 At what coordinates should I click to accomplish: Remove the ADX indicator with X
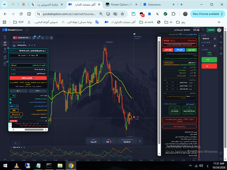coord(24,147)
